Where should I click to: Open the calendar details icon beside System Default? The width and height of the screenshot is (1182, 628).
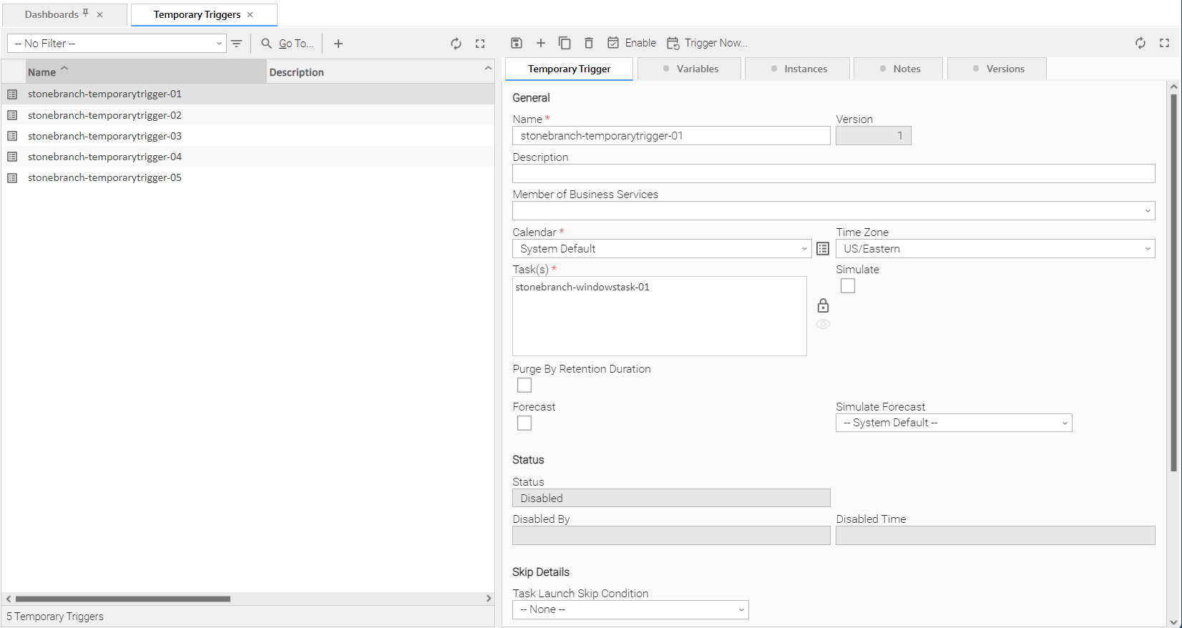pyautogui.click(x=823, y=249)
